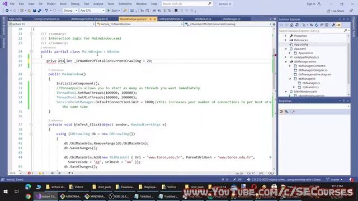
Task: Click the error count indicator
Action: click(30, 174)
